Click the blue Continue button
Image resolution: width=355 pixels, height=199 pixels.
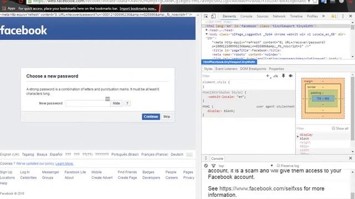click(151, 117)
